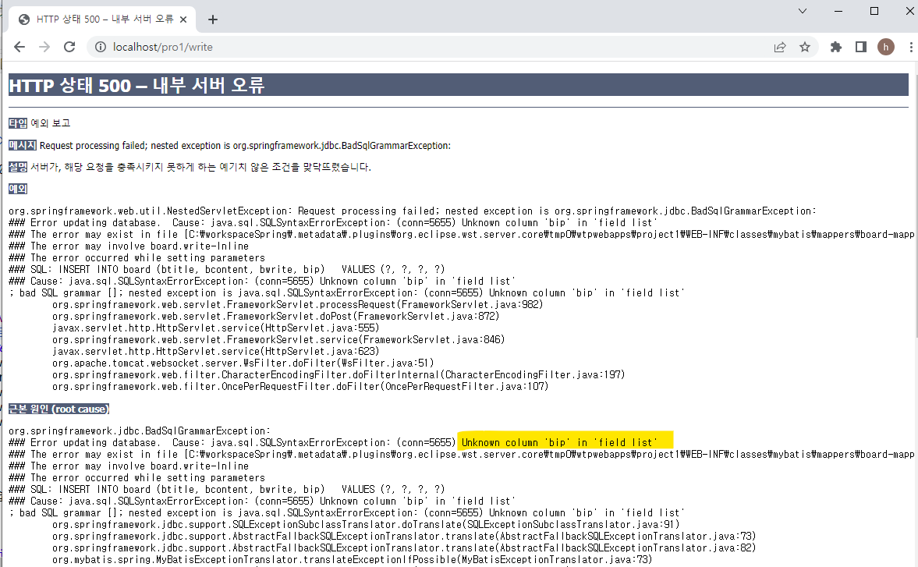Click the '타입' label
This screenshot has width=918, height=567.
(x=18, y=123)
